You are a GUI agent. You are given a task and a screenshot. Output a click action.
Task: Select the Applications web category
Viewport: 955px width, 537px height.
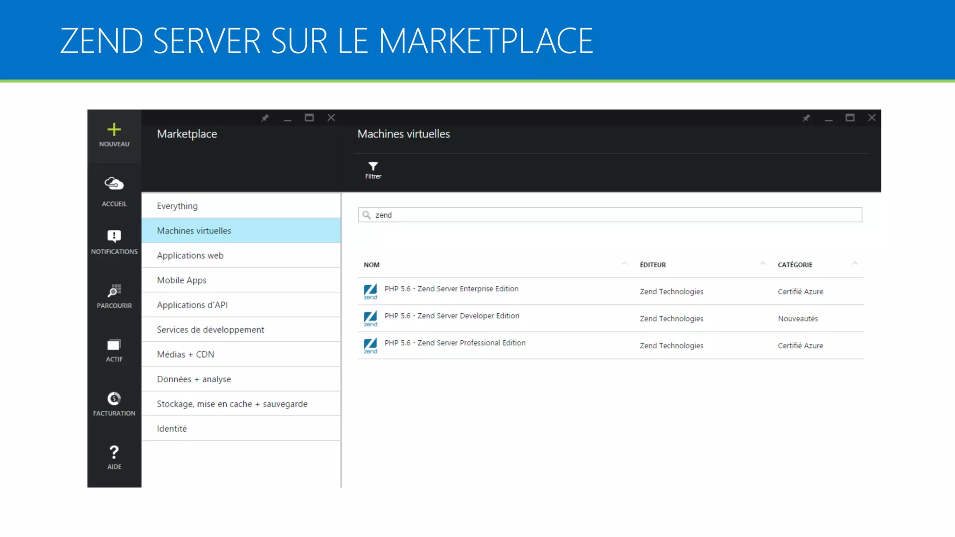190,255
